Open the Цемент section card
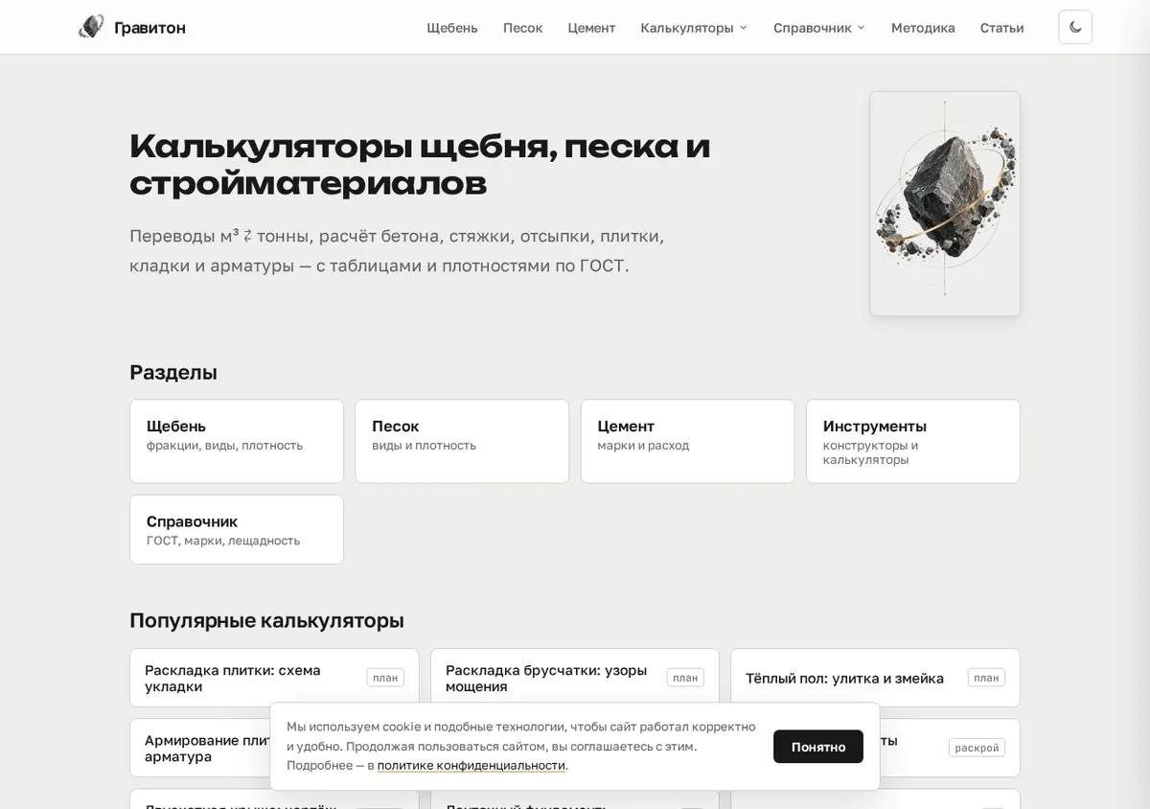The width and height of the screenshot is (1150, 809). 688,441
